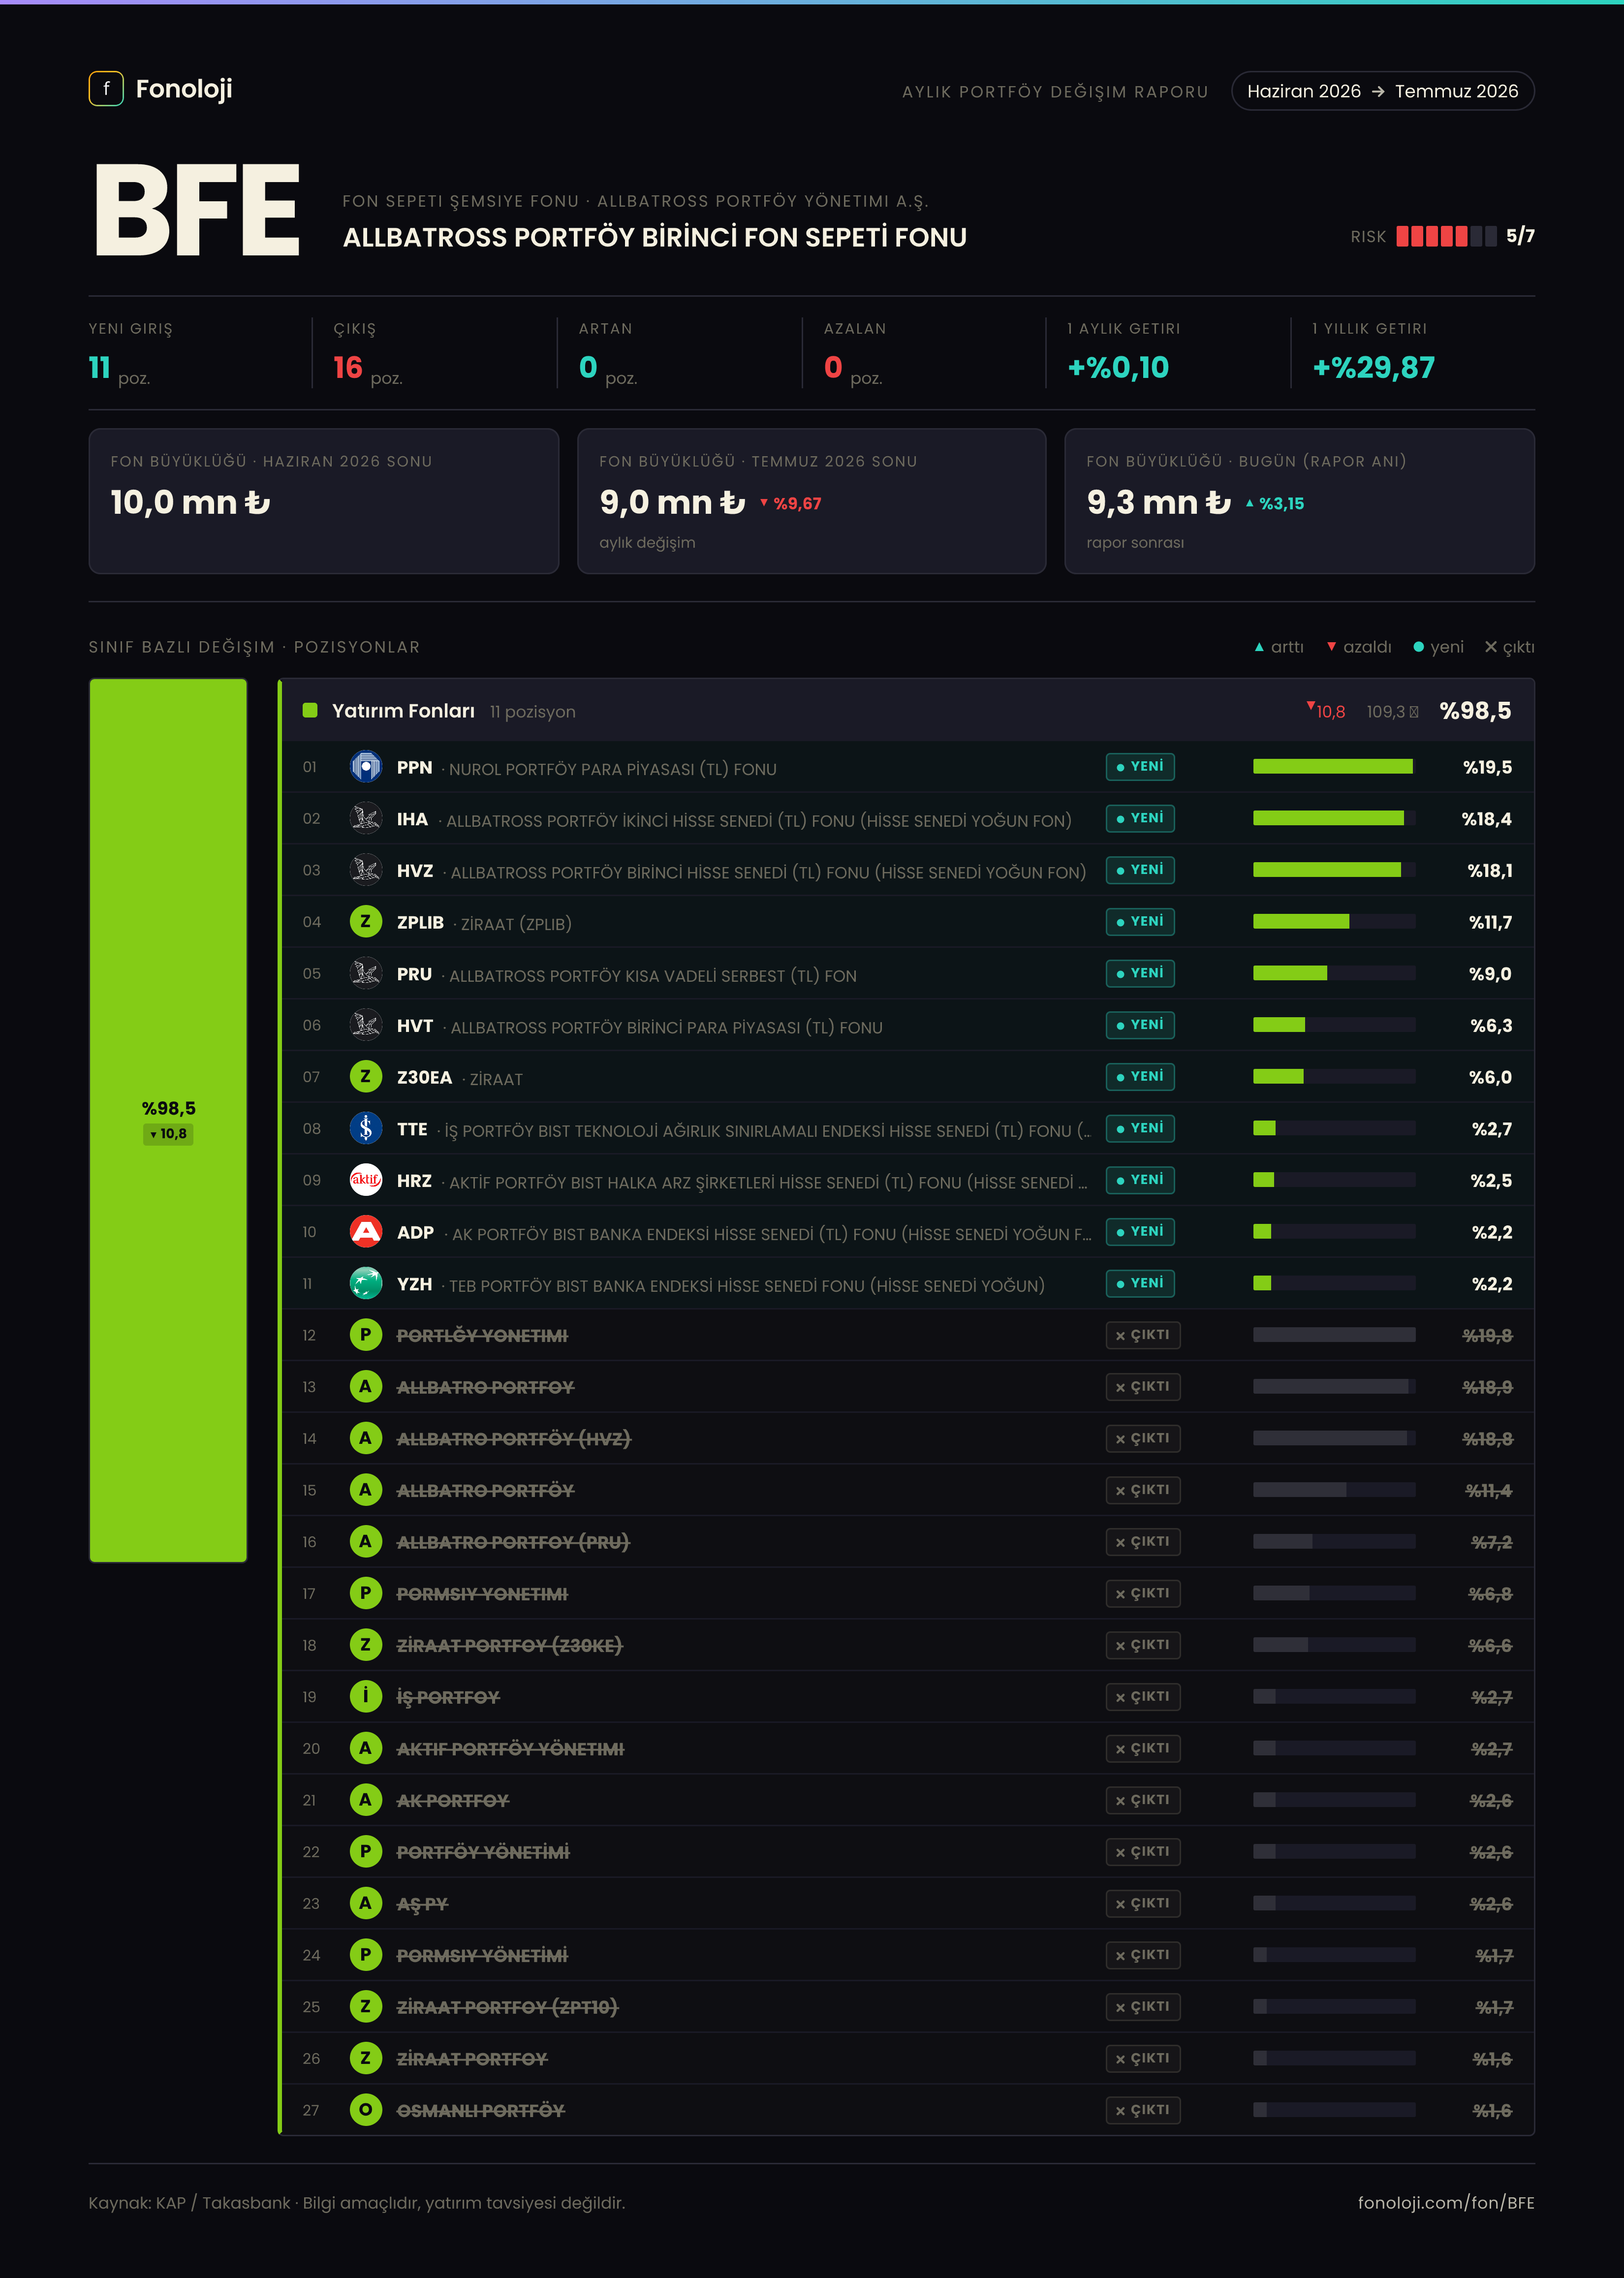
Task: Select the ZPLIB Ziraat icon
Action: pos(366,922)
